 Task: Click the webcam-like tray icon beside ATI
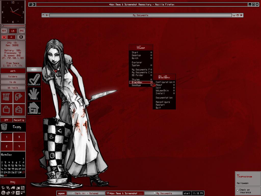tap(8, 188)
